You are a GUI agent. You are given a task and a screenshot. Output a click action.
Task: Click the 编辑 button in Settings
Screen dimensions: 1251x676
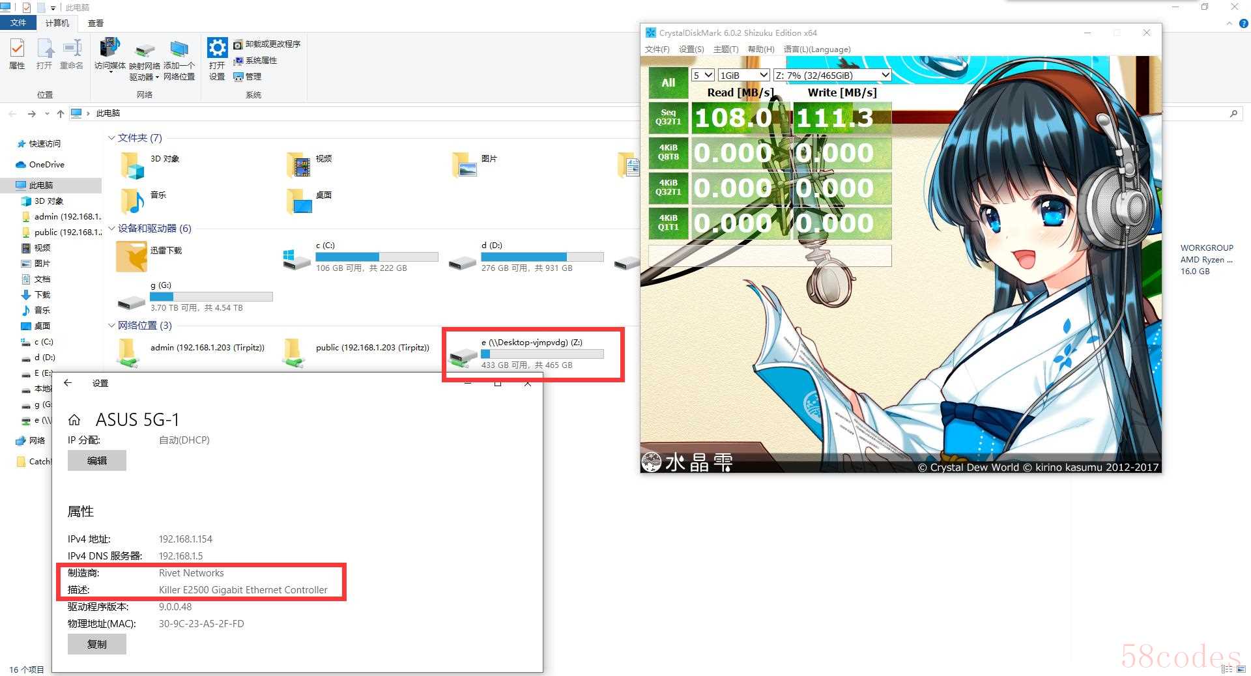(97, 460)
